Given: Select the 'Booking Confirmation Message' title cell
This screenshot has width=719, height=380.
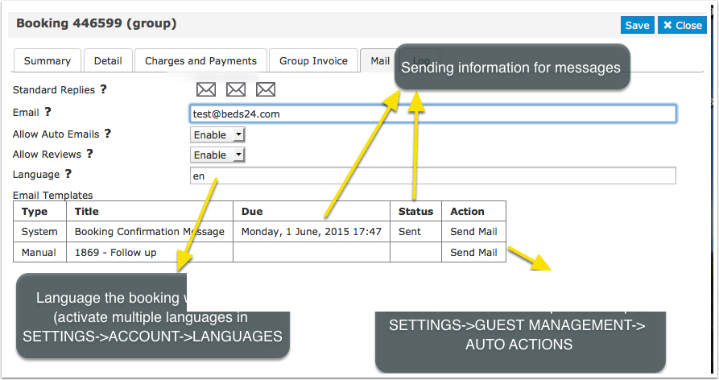Looking at the screenshot, I should pyautogui.click(x=150, y=232).
